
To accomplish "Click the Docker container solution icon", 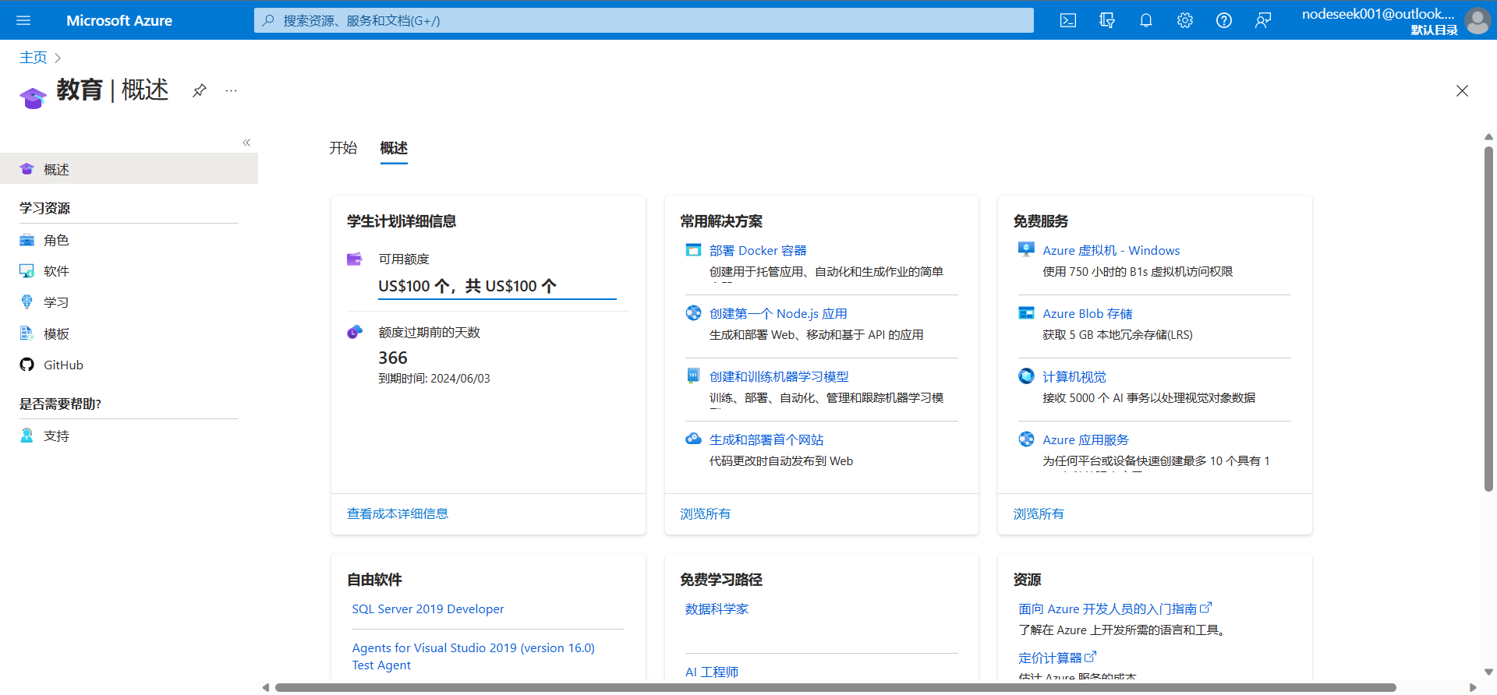I will (x=693, y=249).
